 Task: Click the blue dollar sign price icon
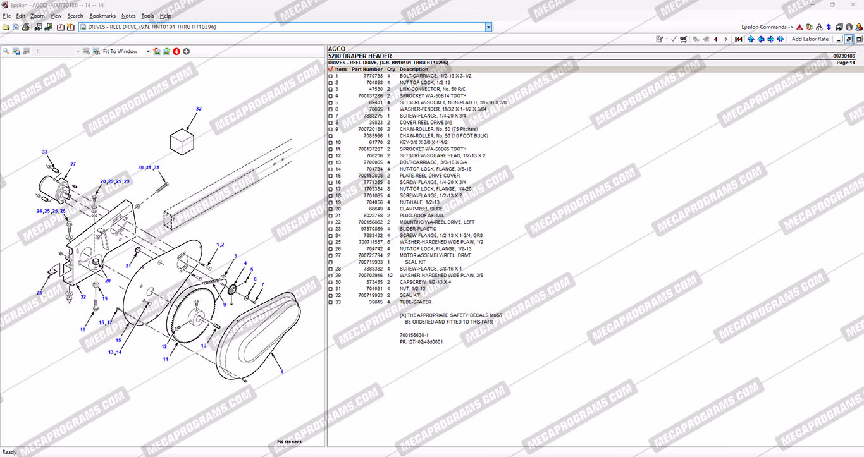click(829, 27)
